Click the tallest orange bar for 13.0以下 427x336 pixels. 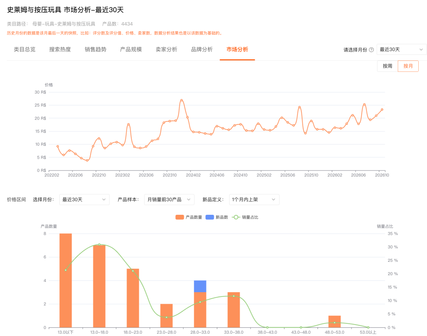coord(66,280)
